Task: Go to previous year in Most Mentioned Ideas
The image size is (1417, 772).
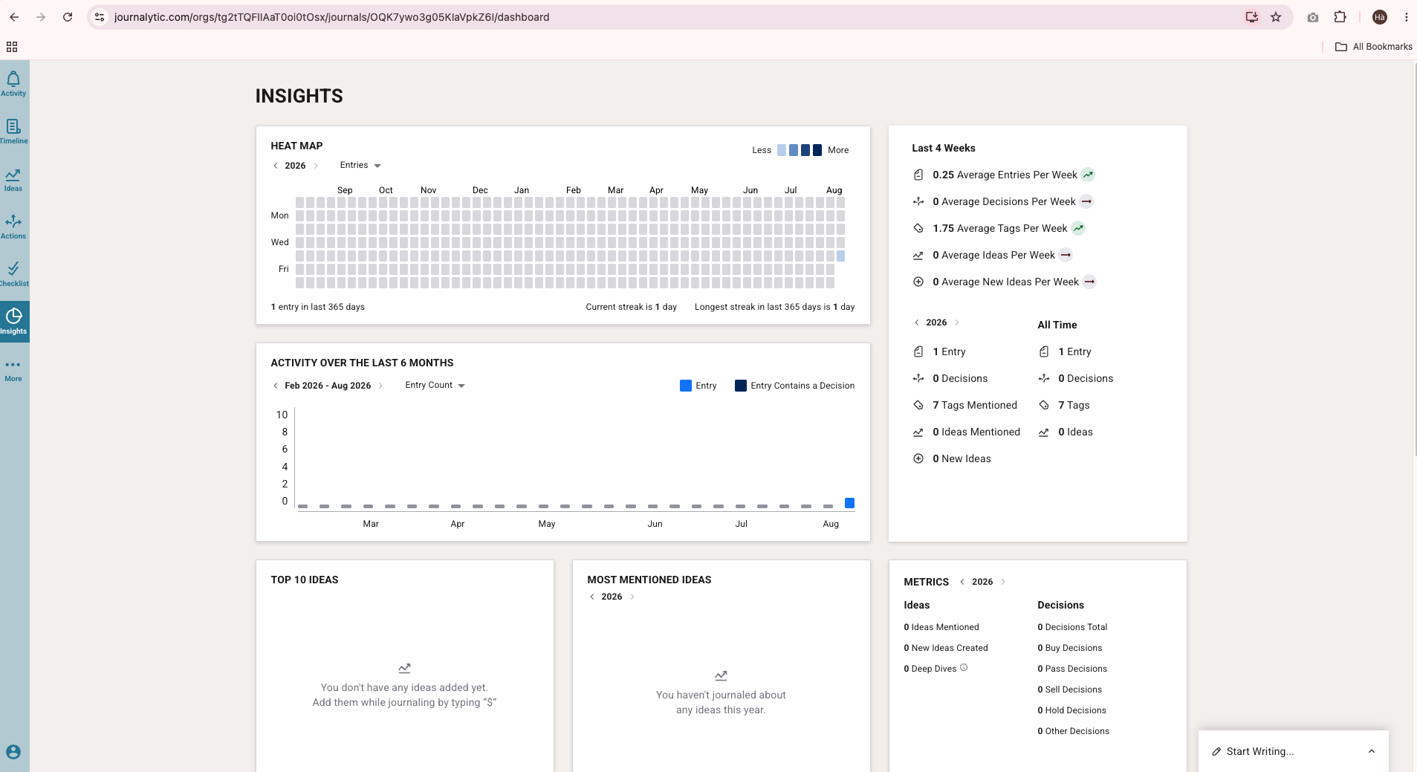Action: [592, 597]
